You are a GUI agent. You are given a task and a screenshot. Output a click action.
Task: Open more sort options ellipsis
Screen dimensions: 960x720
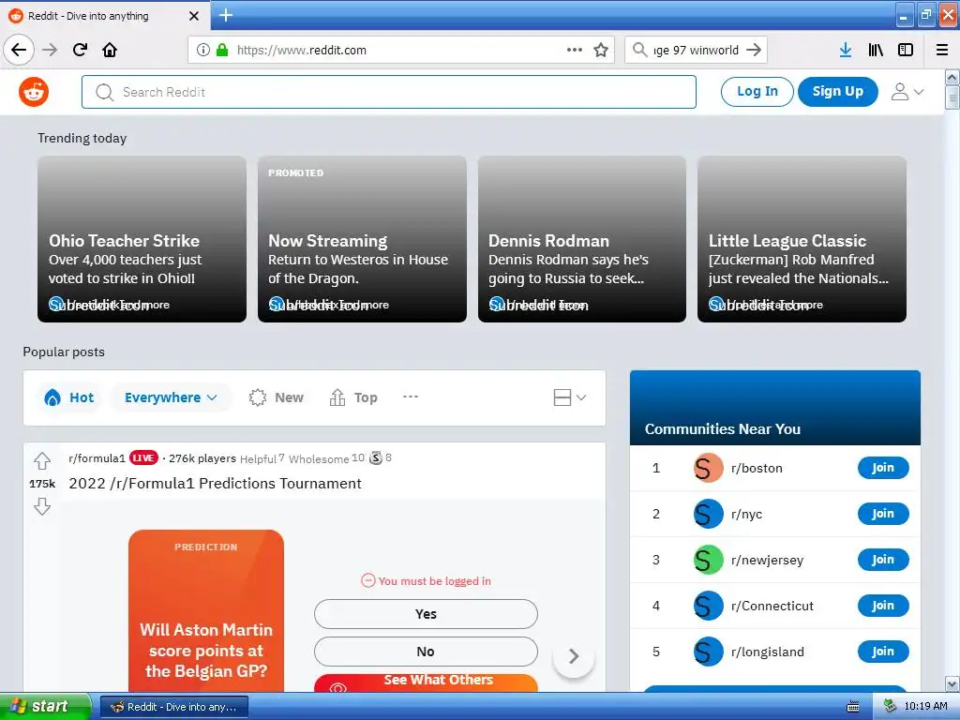411,397
